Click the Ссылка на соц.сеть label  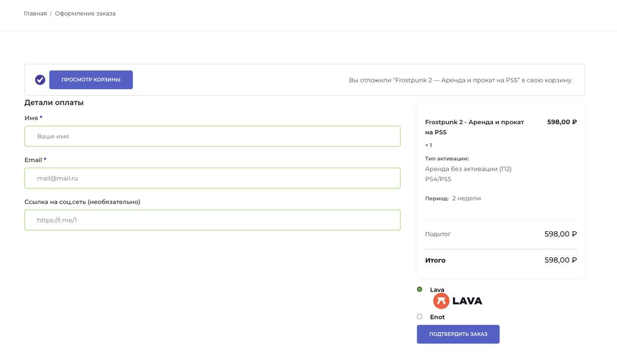point(82,202)
